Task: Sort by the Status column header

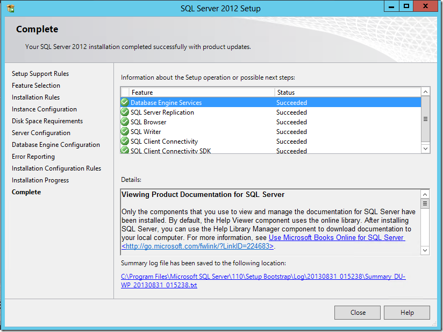Action: click(348, 93)
